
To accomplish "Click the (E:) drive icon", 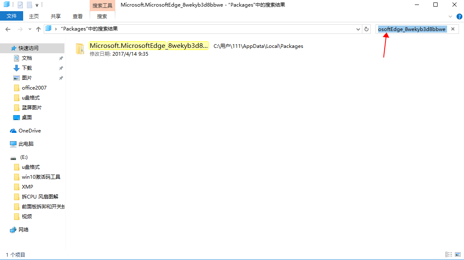I will click(x=13, y=158).
